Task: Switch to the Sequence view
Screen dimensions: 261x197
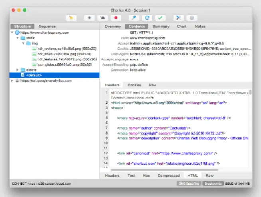Action: point(47,26)
